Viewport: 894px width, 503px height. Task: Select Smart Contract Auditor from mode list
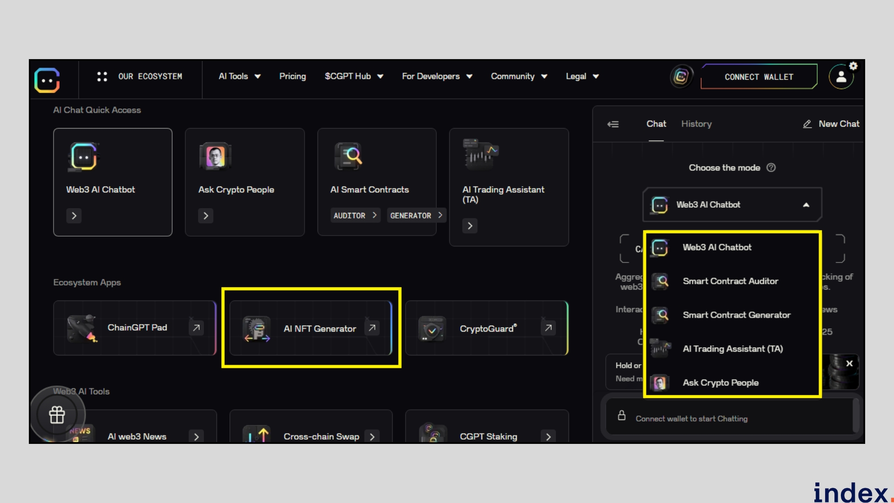(730, 281)
